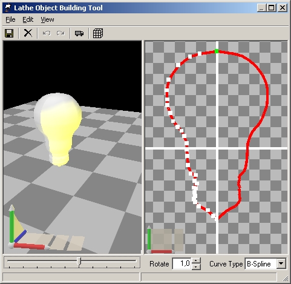Screen dimensions: 291x284
Task: Increase Rotate value with up arrow
Action: coord(196,261)
